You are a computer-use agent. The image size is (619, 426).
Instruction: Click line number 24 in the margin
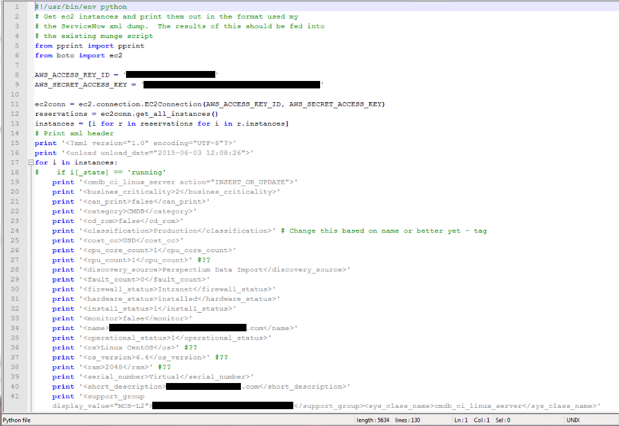(14, 230)
